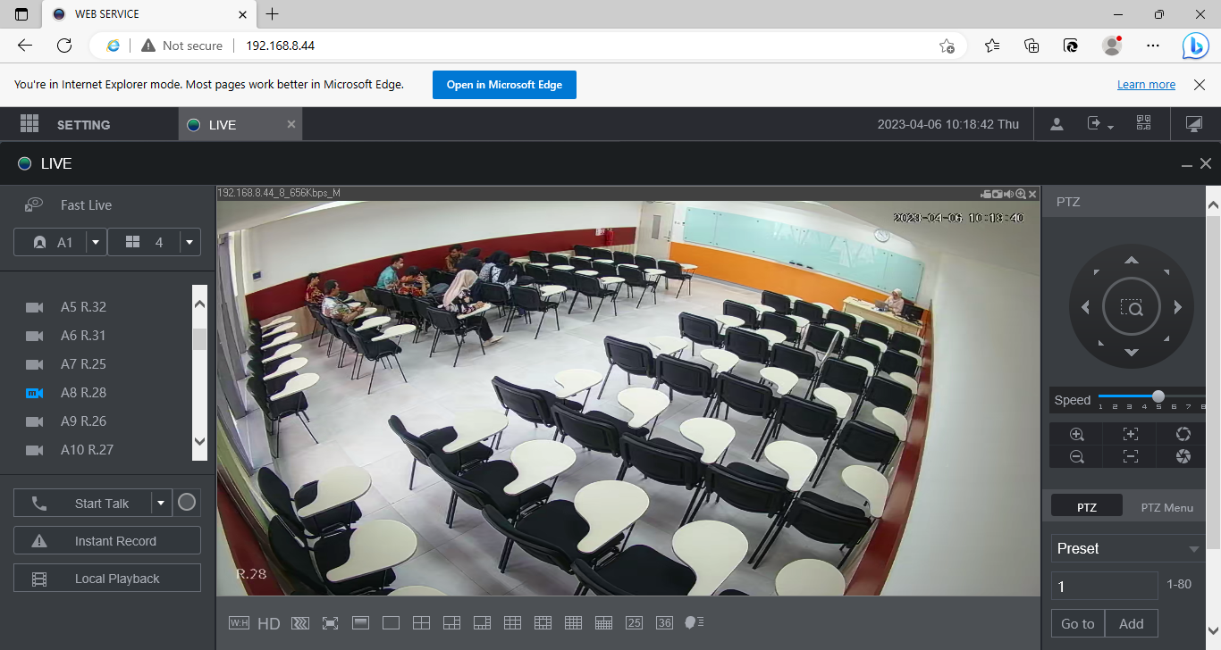Open the 4-split dropdown arrow
Image resolution: width=1221 pixels, height=650 pixels.
click(x=189, y=242)
